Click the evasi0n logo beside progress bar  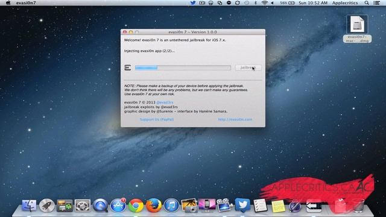pyautogui.click(x=128, y=68)
